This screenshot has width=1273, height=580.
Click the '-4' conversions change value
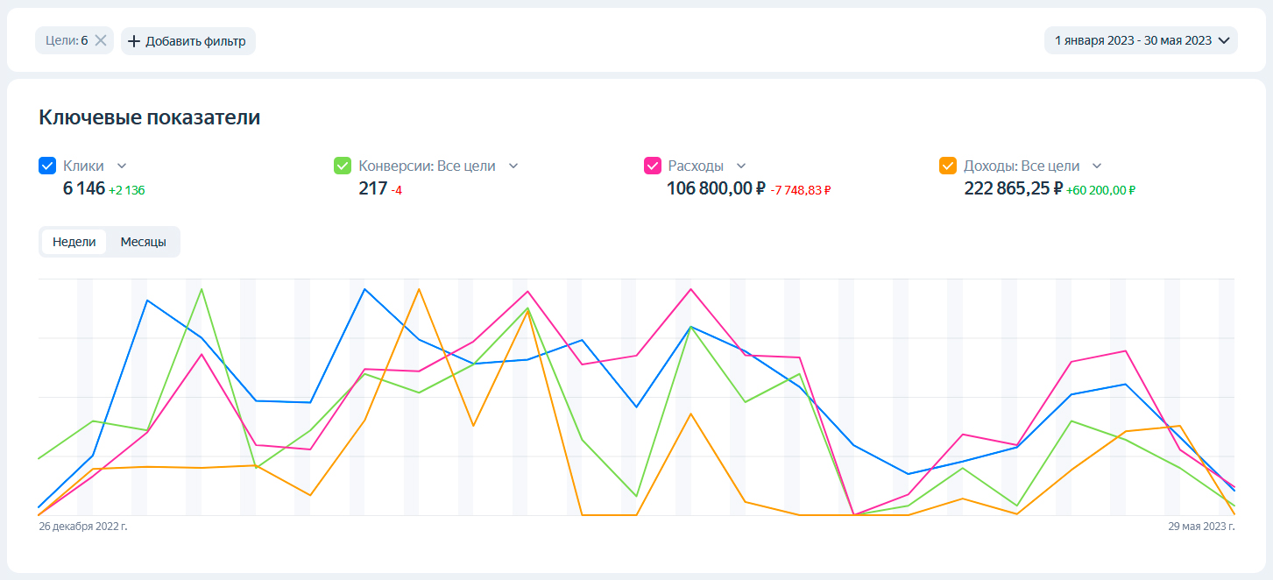click(397, 189)
